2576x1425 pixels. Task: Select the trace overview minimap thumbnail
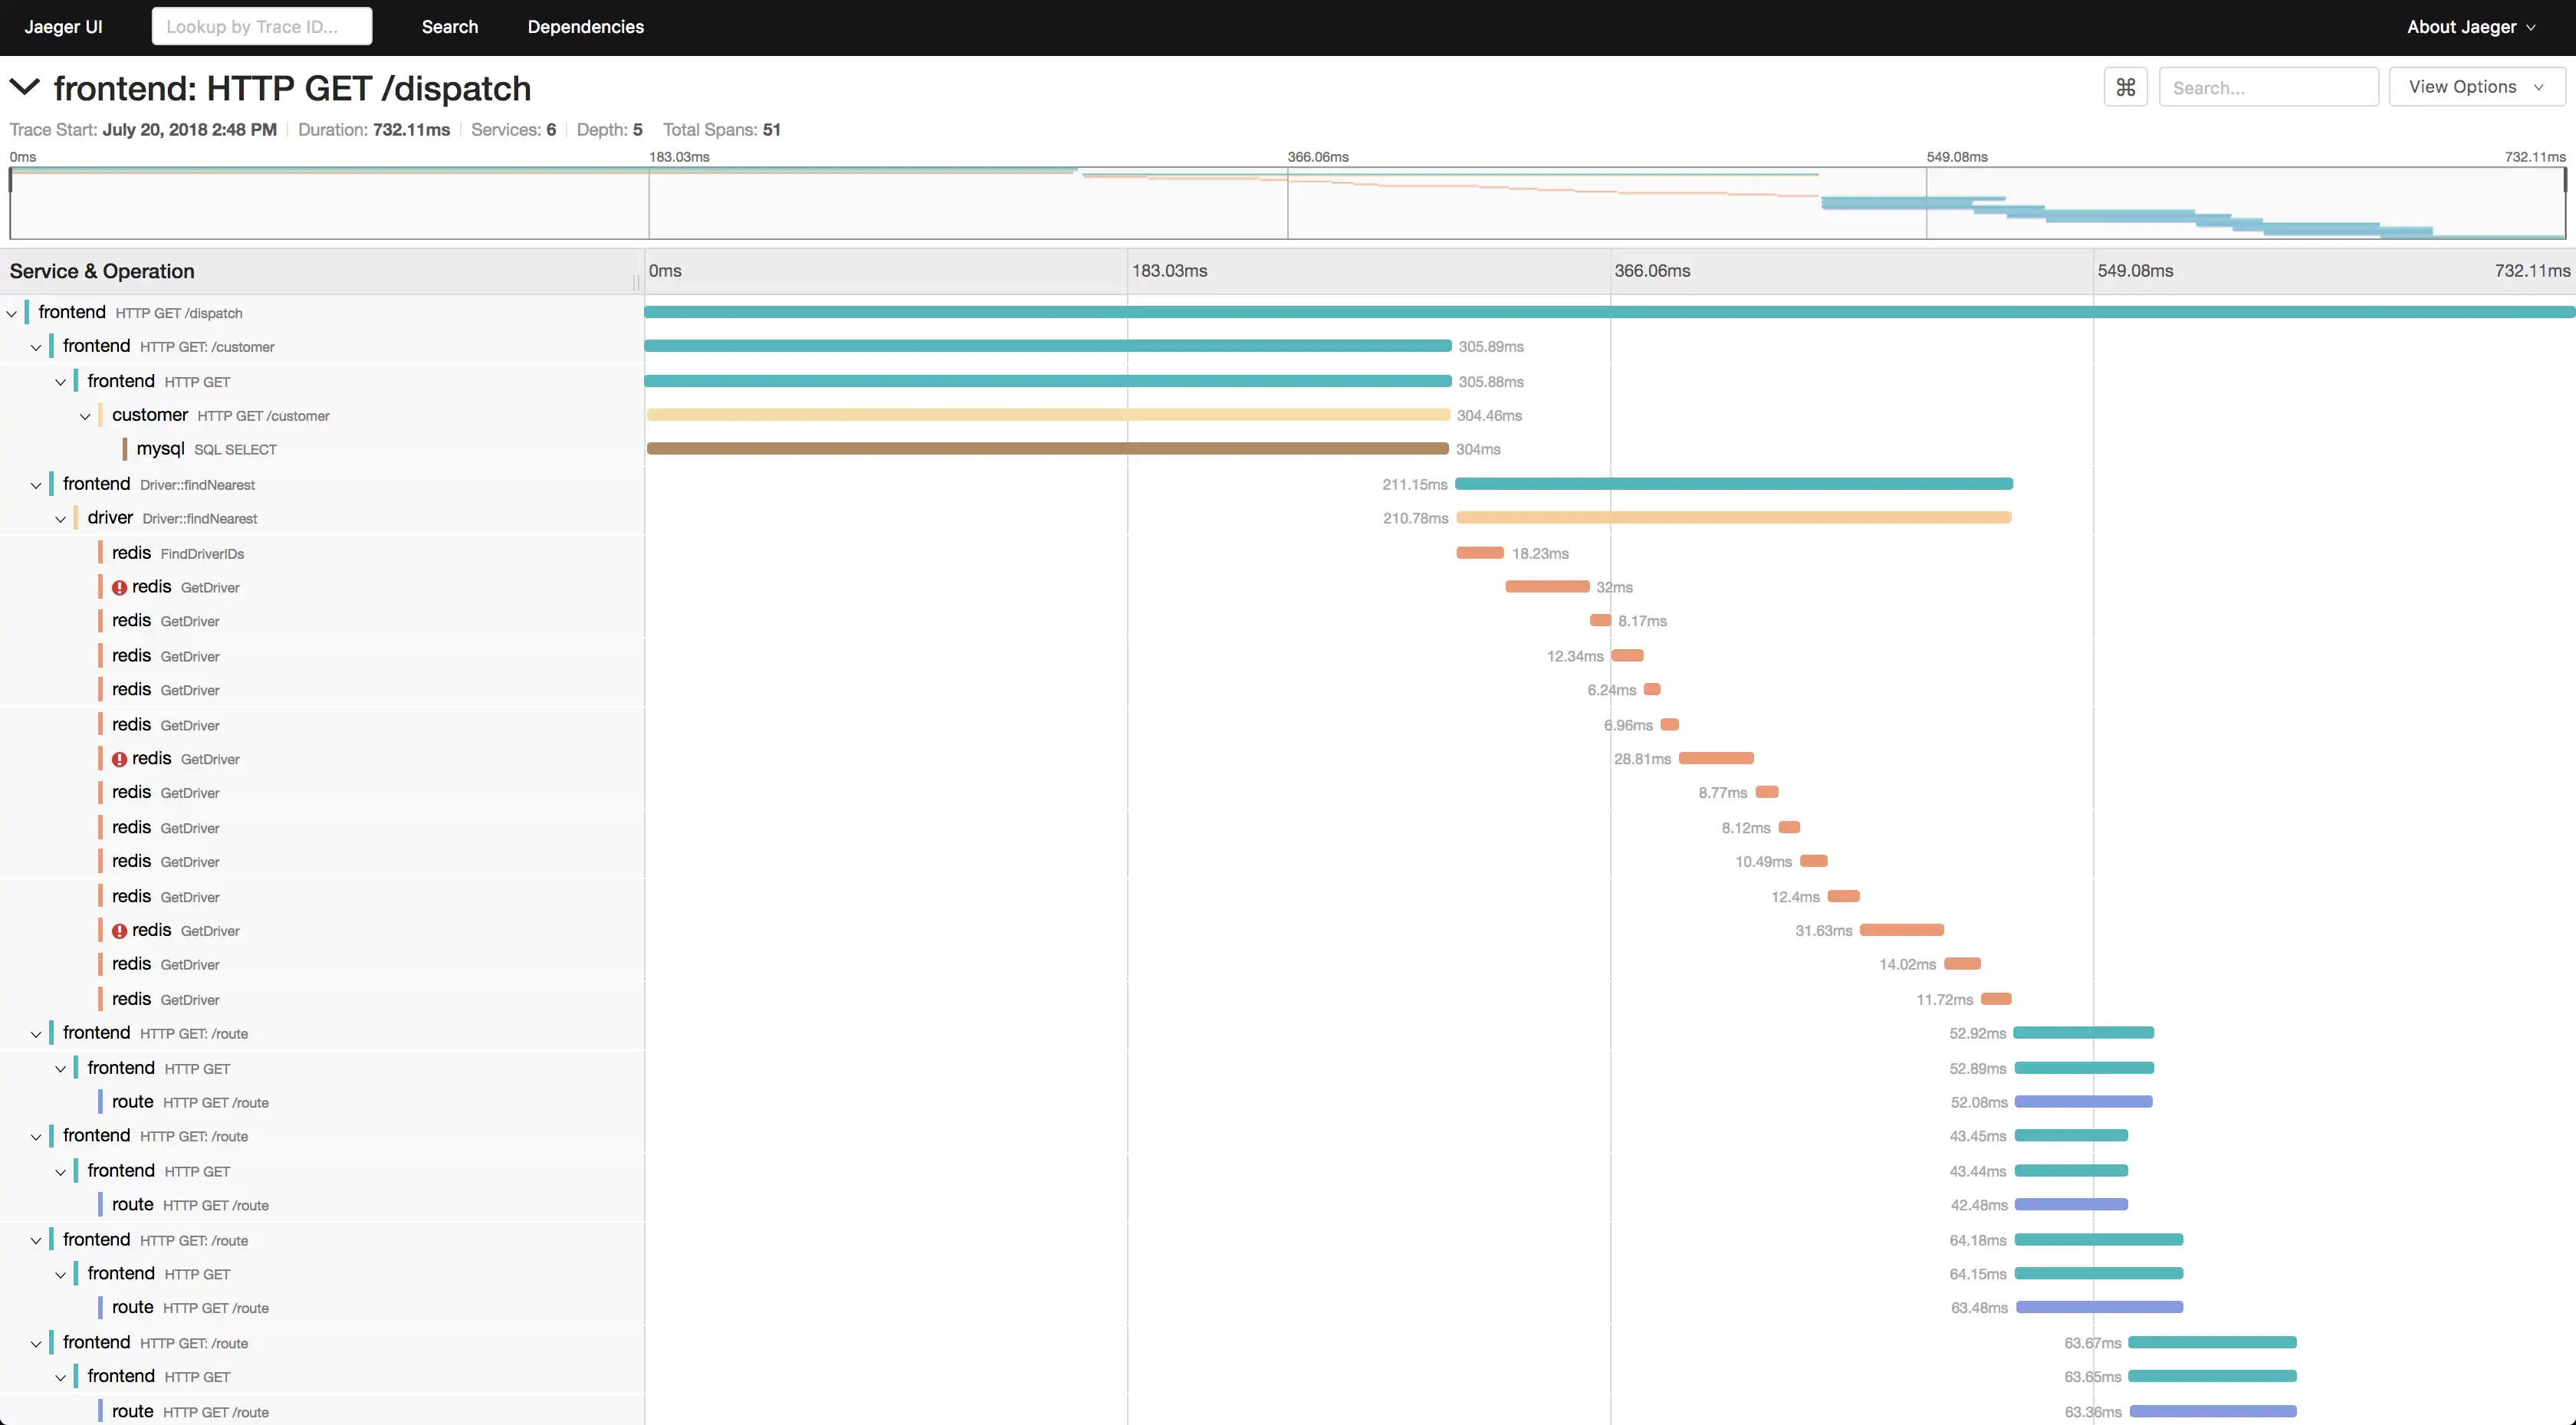pos(1288,202)
